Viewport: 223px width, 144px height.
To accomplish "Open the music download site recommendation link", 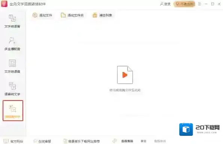I will [82, 141].
